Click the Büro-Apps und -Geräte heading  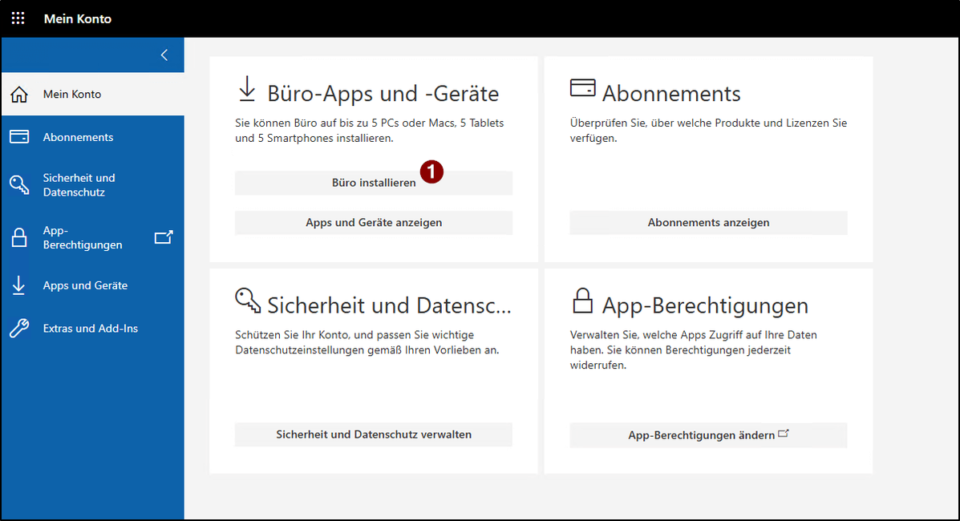click(383, 94)
